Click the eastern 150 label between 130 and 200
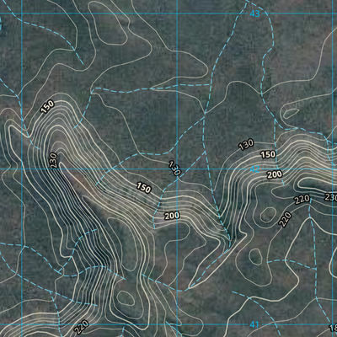Viewport: 337px width, 337px height. click(268, 154)
